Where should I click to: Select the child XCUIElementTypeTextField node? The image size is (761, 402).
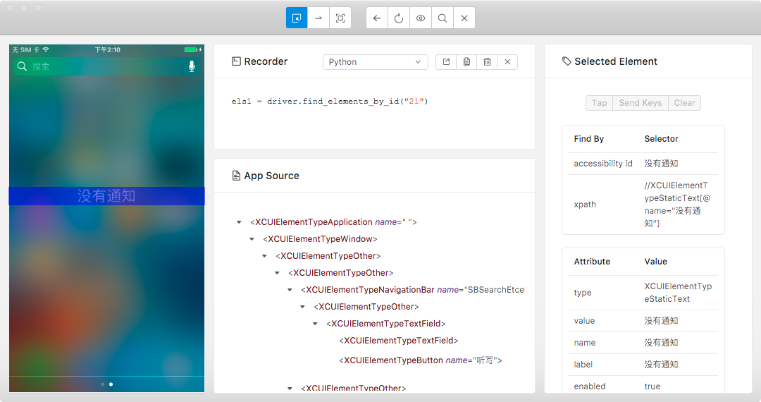coord(398,341)
